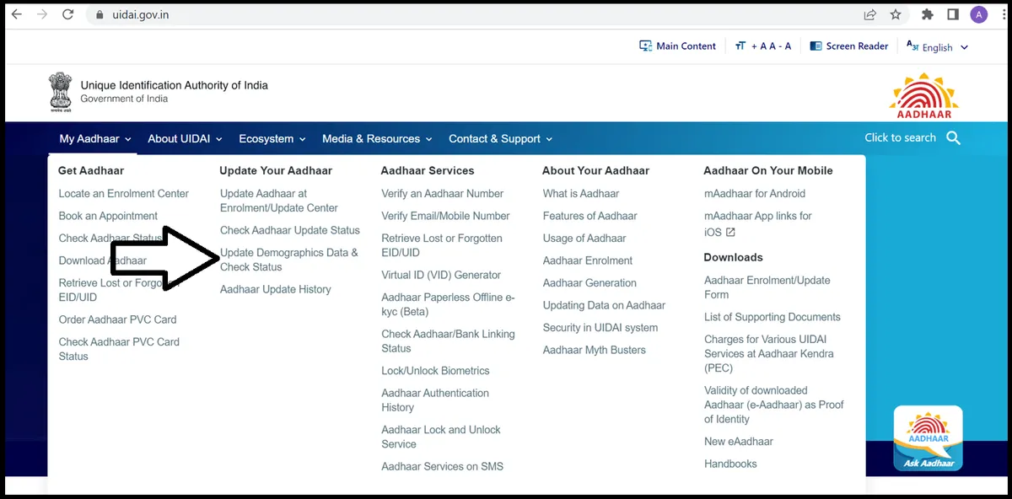Jump to Main Content link
The height and width of the screenshot is (499, 1012).
(x=677, y=46)
